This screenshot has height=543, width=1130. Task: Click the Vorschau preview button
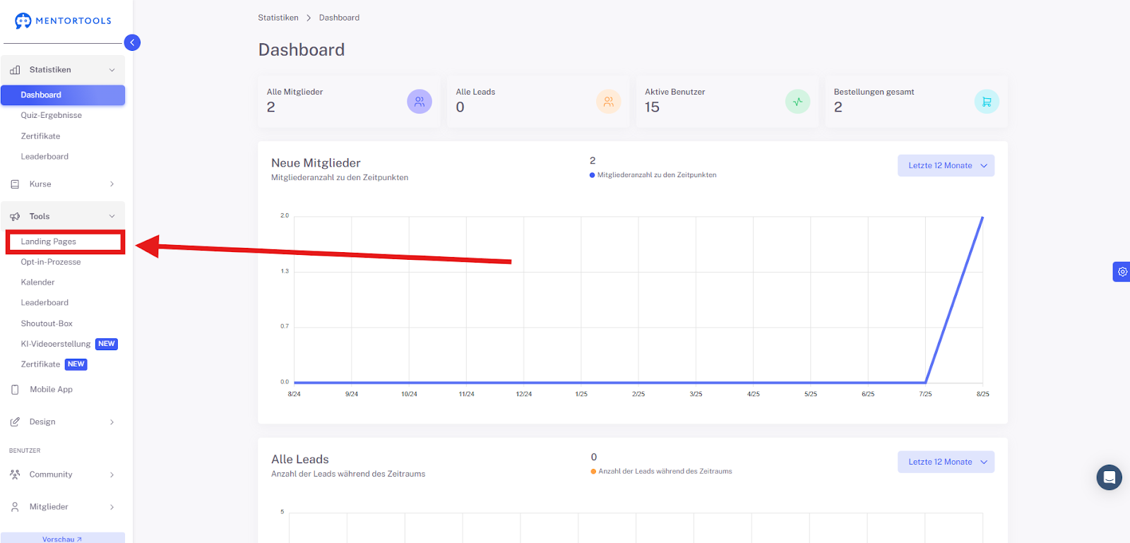pyautogui.click(x=63, y=538)
